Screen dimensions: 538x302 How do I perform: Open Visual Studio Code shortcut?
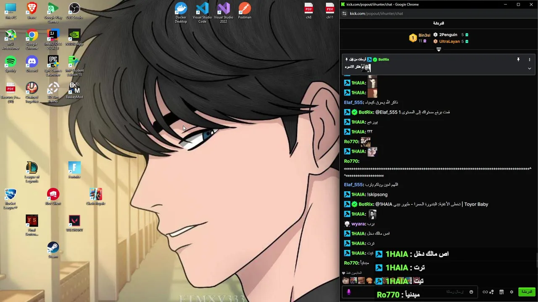tap(202, 13)
